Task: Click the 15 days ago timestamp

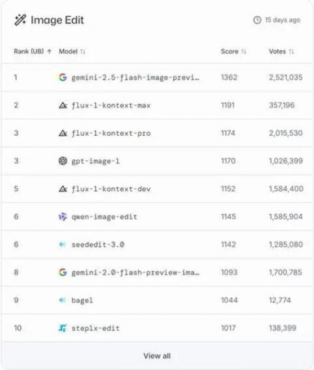Action: (x=283, y=20)
